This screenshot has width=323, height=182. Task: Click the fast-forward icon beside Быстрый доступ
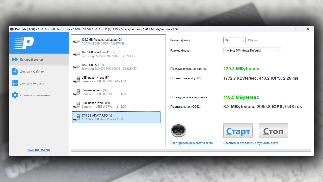15,60
